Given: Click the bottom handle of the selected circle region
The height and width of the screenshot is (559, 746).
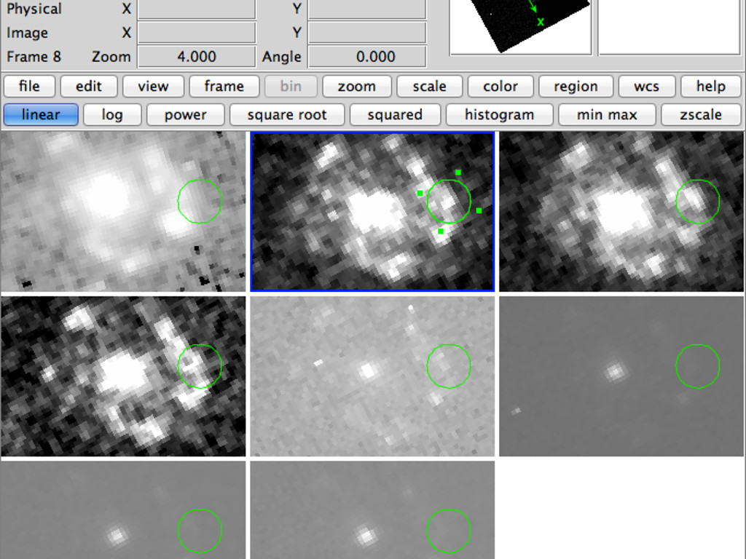Looking at the screenshot, I should (441, 231).
